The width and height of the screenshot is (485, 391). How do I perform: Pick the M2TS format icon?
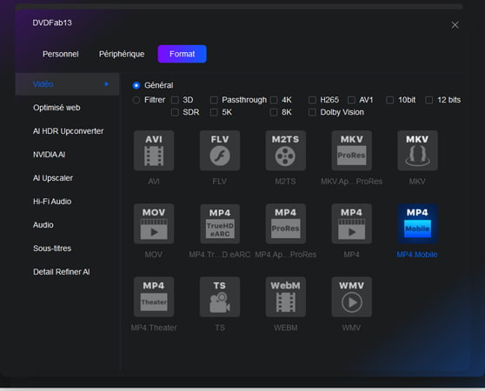[x=285, y=150]
